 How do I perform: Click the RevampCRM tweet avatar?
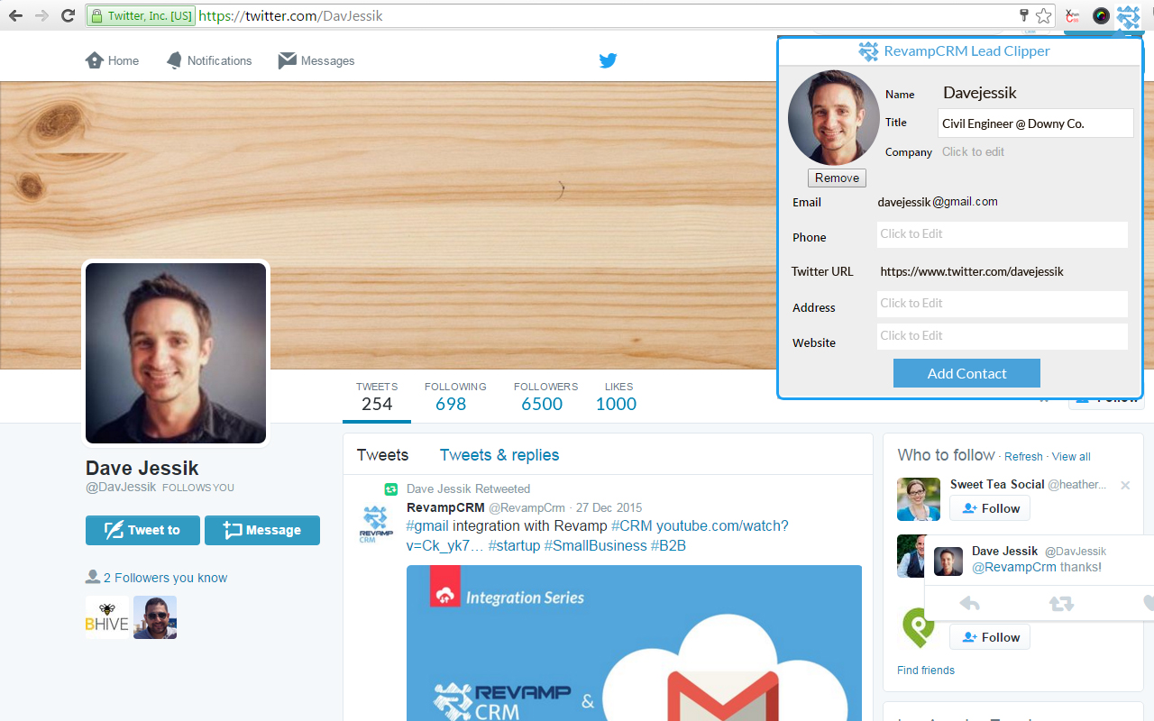[376, 524]
